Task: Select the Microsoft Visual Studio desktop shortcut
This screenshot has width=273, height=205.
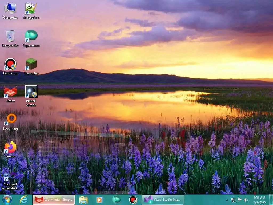Action: [10, 181]
